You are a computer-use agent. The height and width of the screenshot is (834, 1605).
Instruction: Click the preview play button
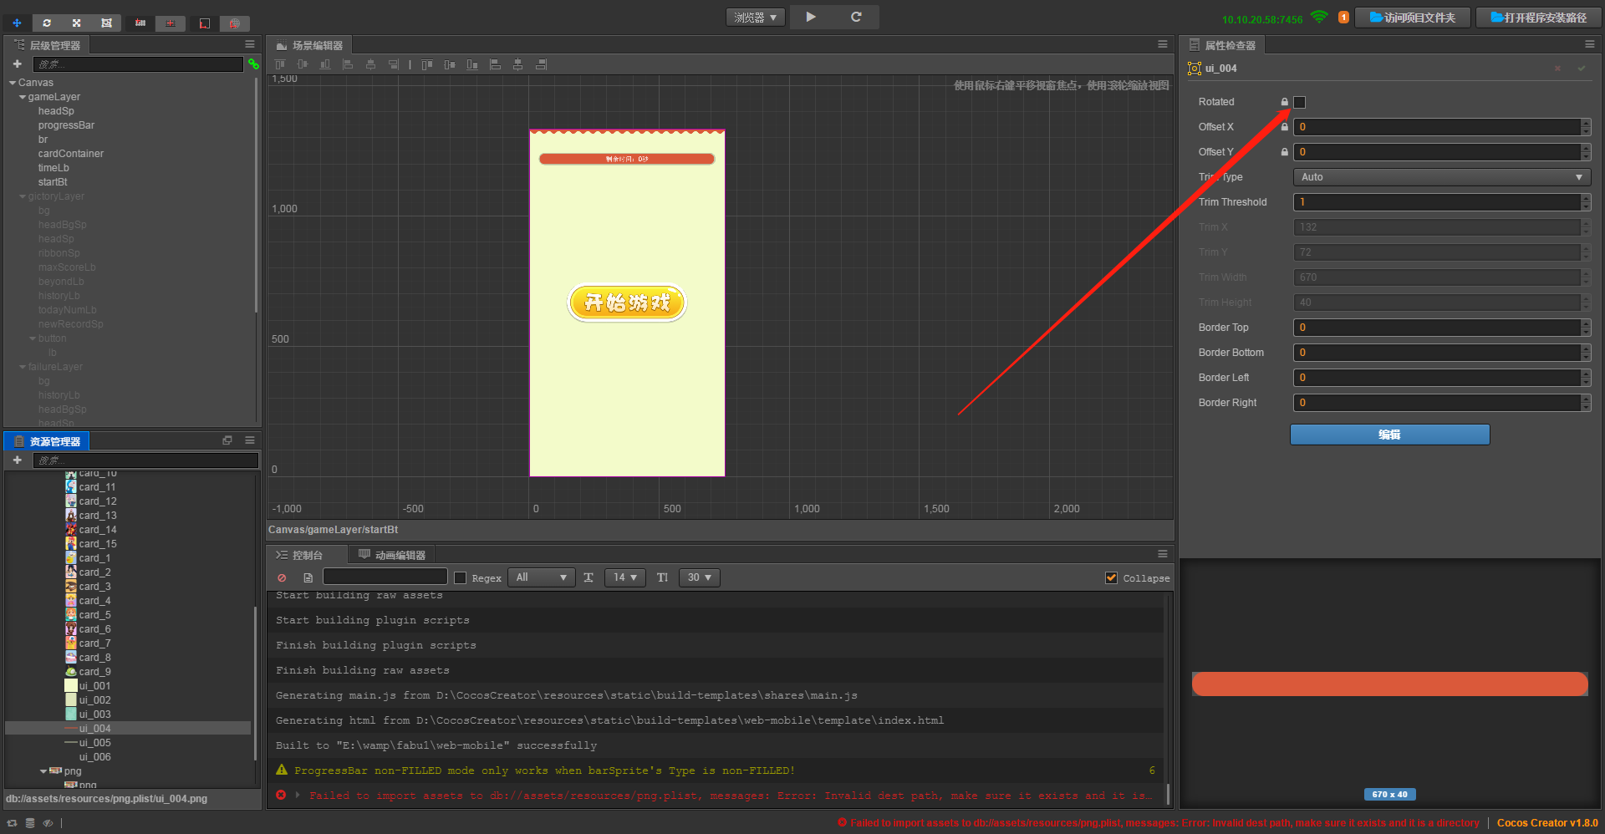[x=811, y=17]
